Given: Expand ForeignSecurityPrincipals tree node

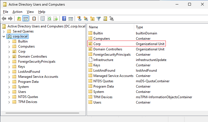Looking at the screenshot, I should click(9, 62).
